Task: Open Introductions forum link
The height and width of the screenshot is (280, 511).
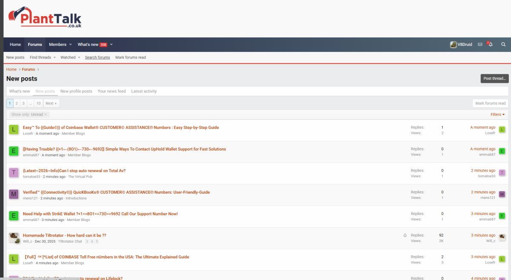Action: [76, 198]
